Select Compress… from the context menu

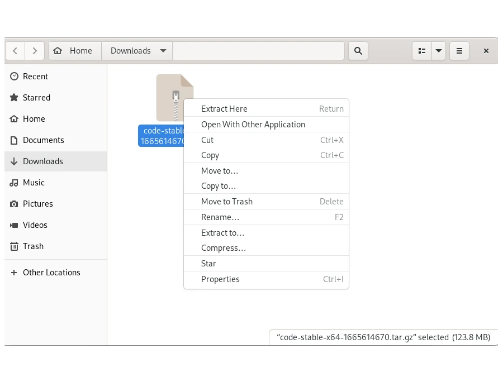tap(224, 248)
